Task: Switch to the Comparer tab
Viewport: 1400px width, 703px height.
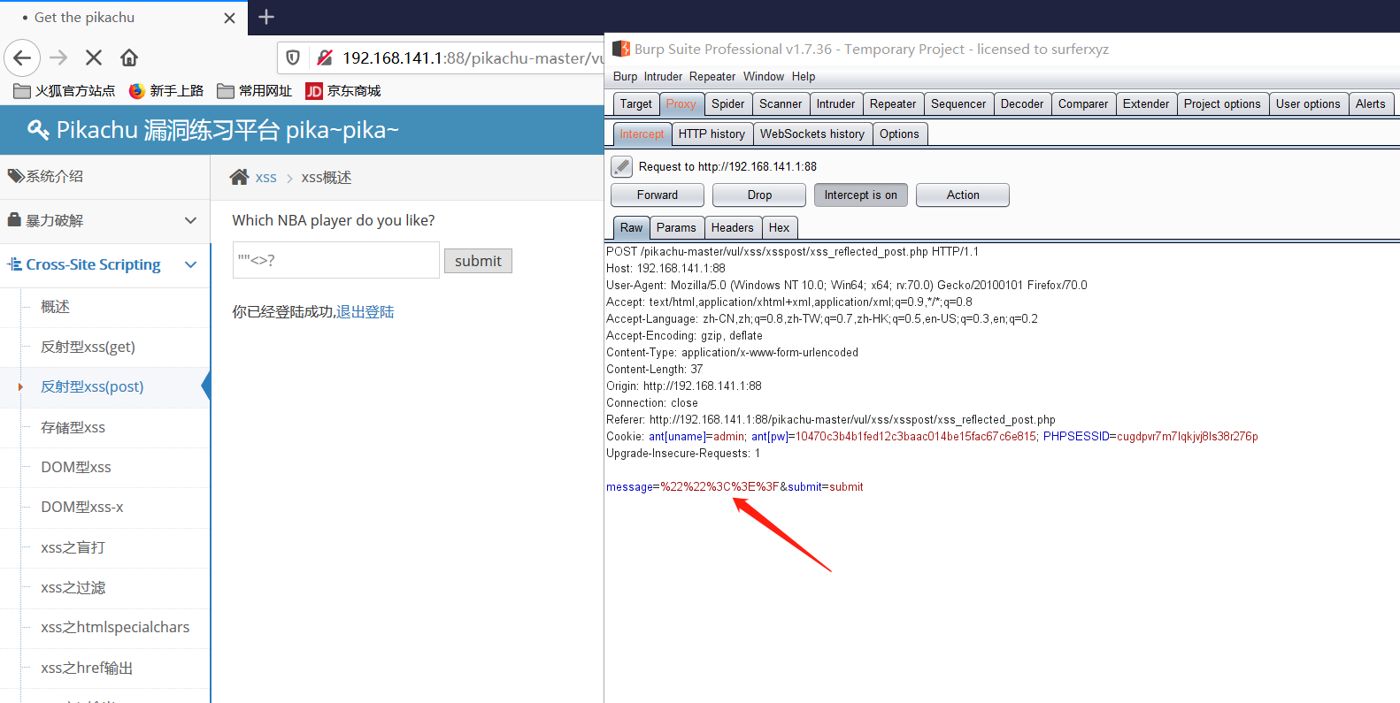Action: [1083, 103]
